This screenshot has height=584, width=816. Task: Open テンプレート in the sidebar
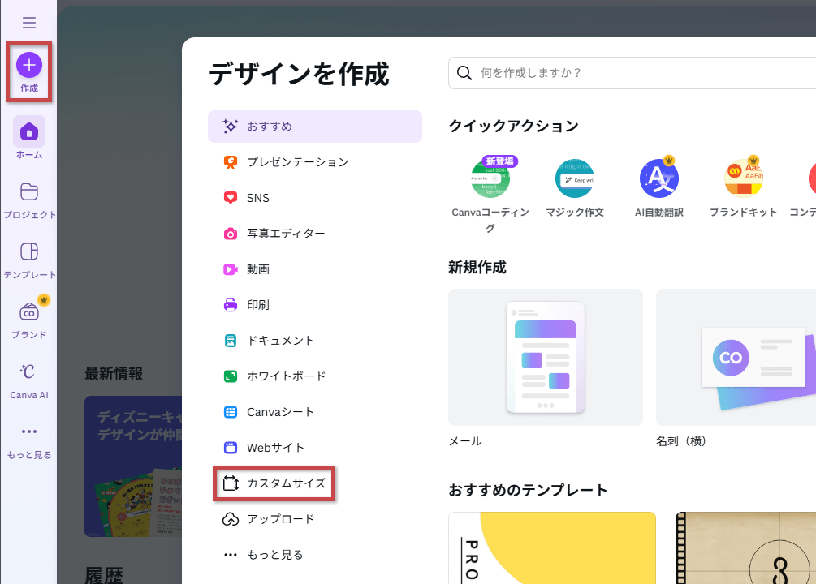click(x=29, y=251)
